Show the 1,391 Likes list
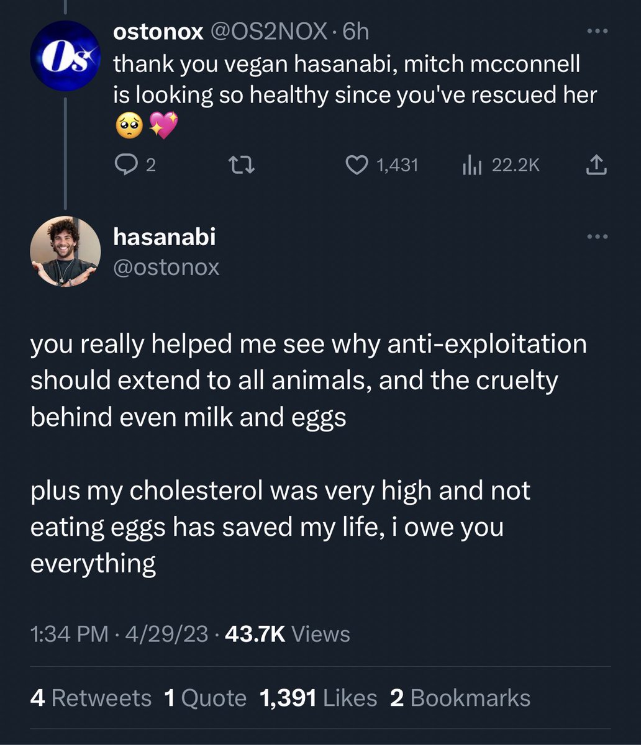Viewport: 641px width, 745px height. [319, 698]
